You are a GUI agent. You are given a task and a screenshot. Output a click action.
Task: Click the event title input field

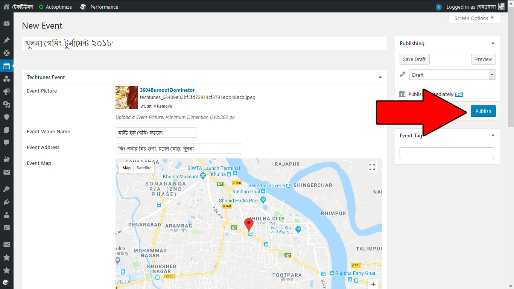pyautogui.click(x=204, y=43)
